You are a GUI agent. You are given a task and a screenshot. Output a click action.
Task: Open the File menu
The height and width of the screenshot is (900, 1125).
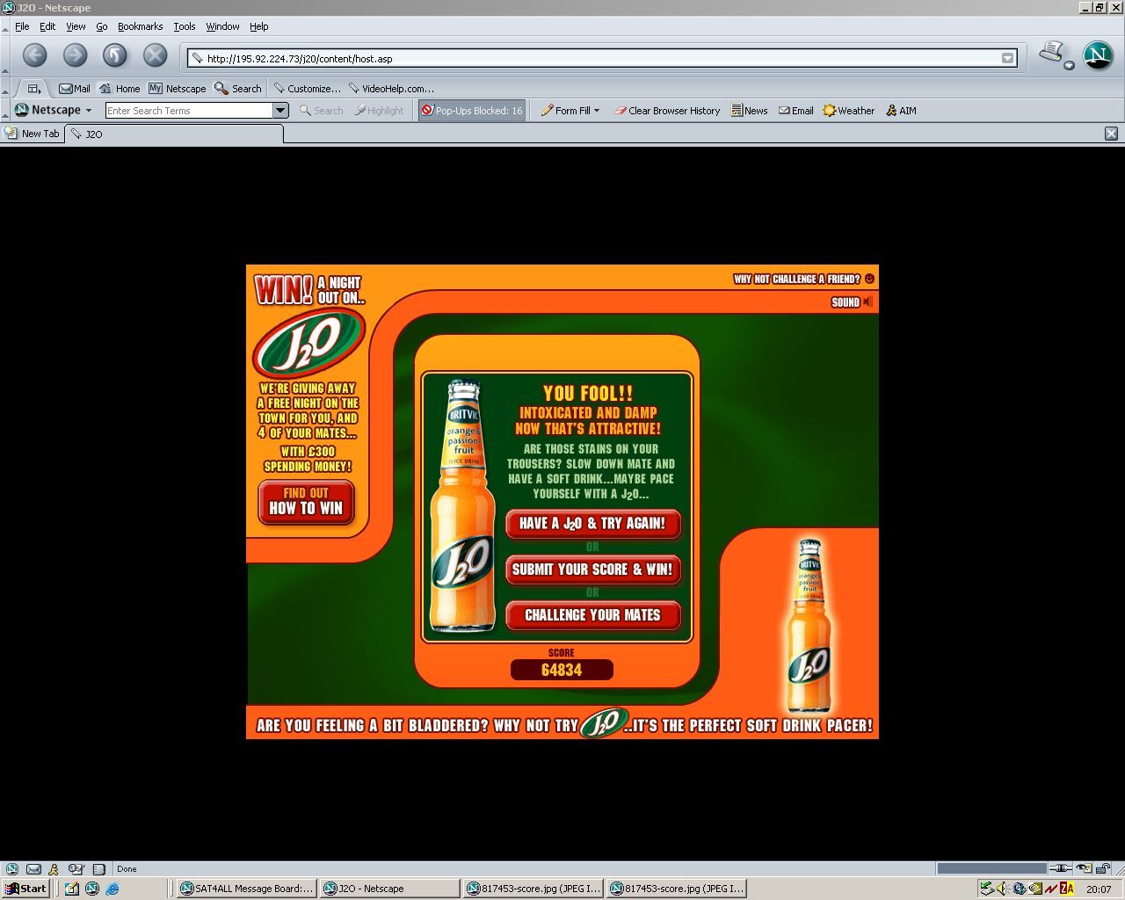click(22, 26)
